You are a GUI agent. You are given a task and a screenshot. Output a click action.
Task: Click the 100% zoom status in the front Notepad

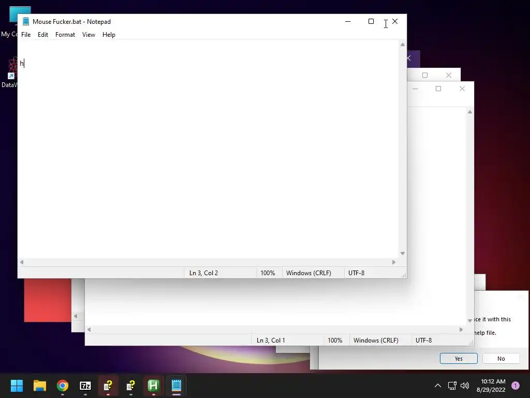coord(268,273)
